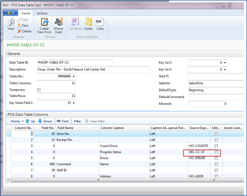Expand the Key Value Field 1 dropdown
Viewport: 247px width, 196px height.
pos(74,103)
